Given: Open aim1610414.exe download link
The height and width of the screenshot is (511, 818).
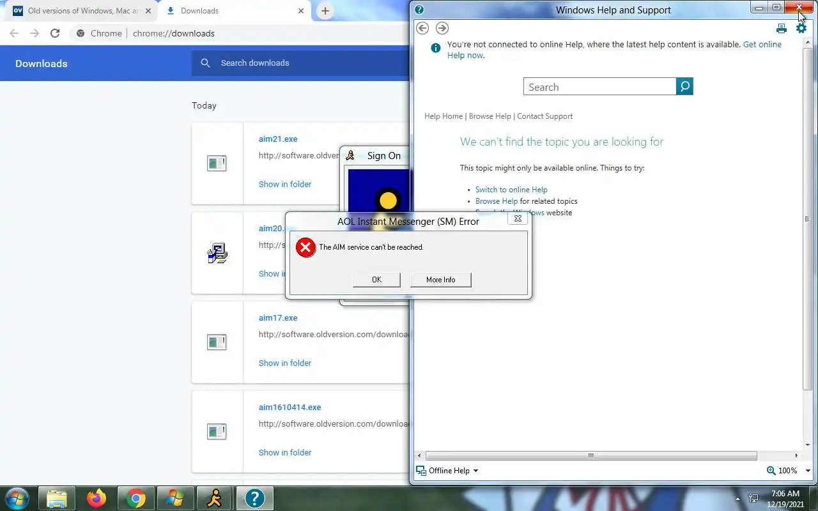Looking at the screenshot, I should point(290,407).
